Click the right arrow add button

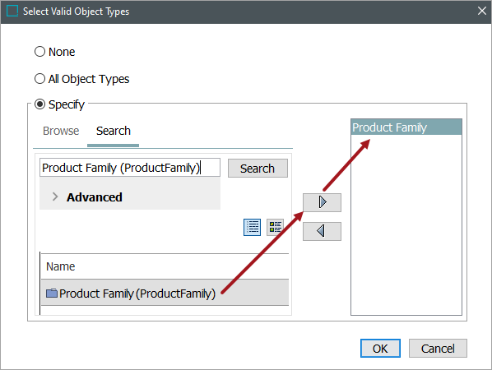[322, 202]
